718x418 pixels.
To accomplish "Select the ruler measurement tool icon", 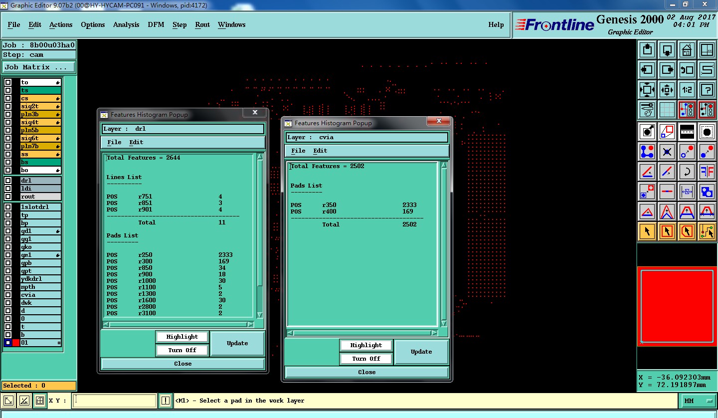I will click(x=687, y=132).
